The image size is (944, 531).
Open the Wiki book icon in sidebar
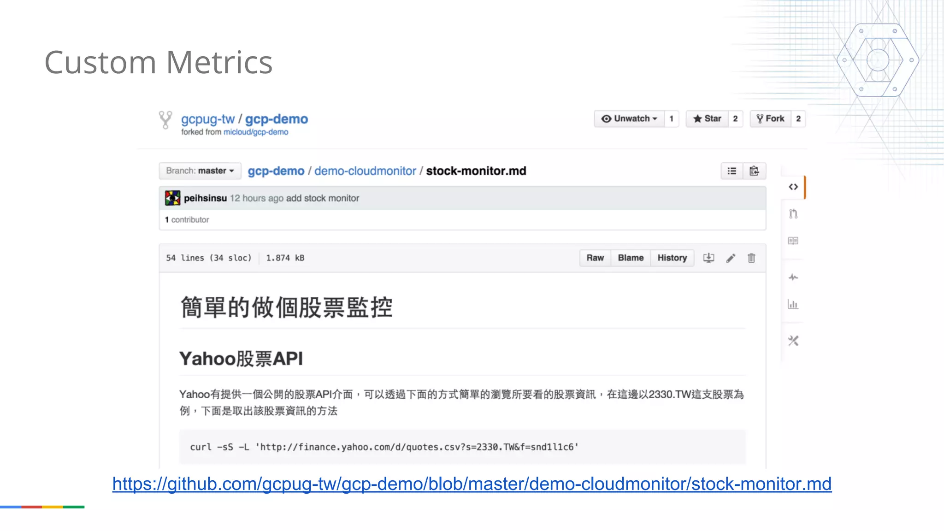793,241
